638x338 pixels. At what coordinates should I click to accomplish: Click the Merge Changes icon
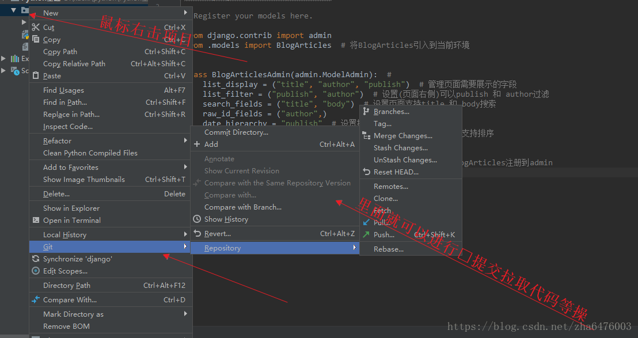[x=366, y=135]
